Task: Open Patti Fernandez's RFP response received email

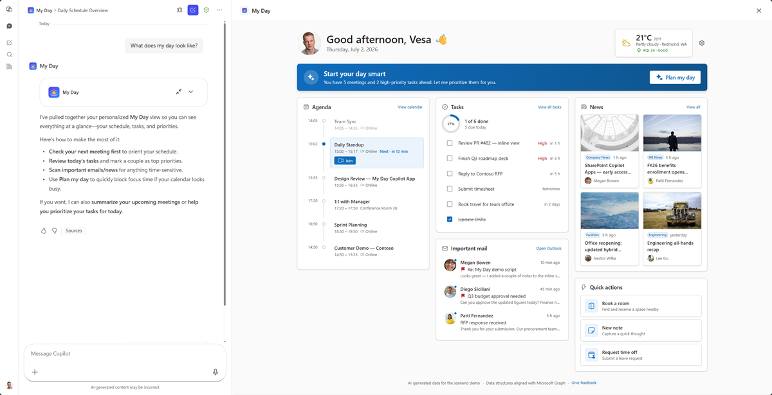Action: [502, 322]
